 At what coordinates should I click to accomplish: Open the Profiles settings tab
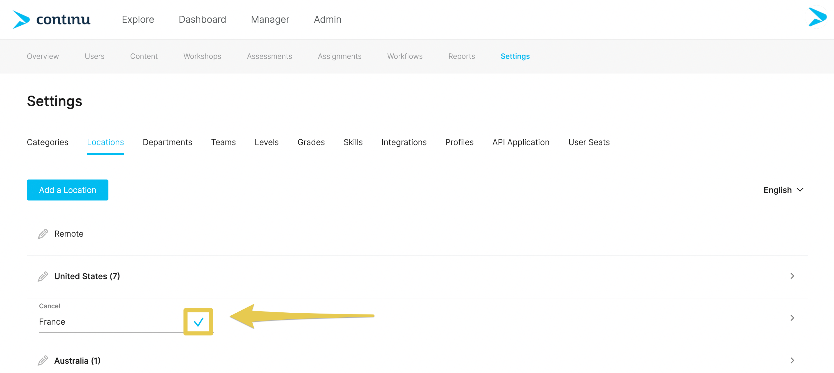[460, 142]
